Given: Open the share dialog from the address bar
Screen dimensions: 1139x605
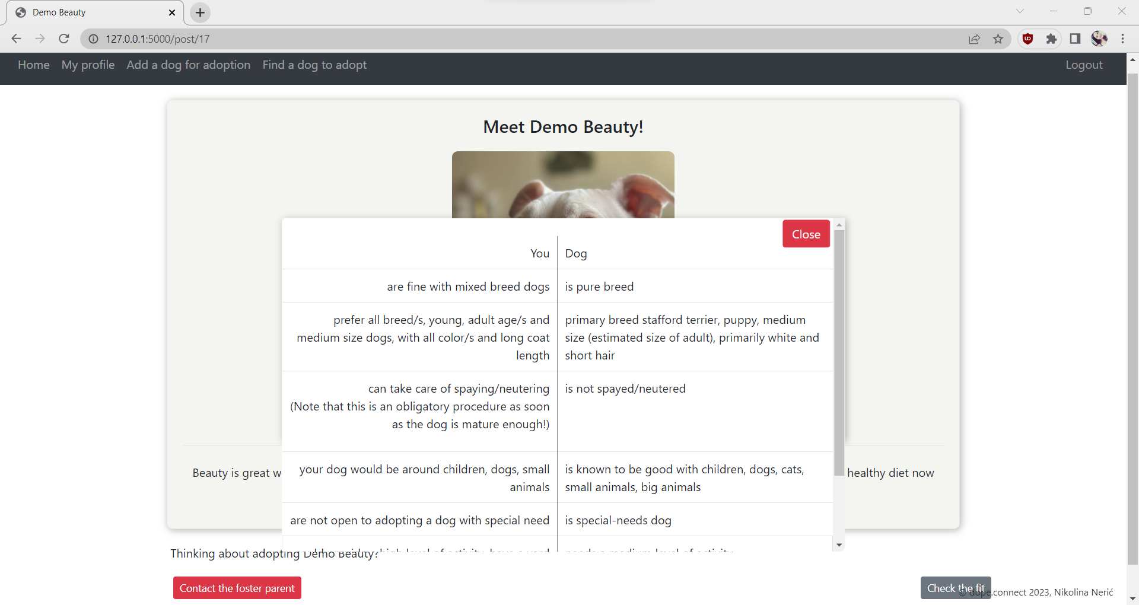Looking at the screenshot, I should pos(975,39).
